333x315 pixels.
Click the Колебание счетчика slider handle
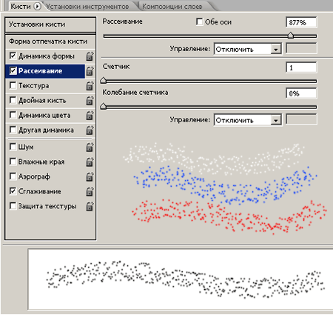click(104, 106)
